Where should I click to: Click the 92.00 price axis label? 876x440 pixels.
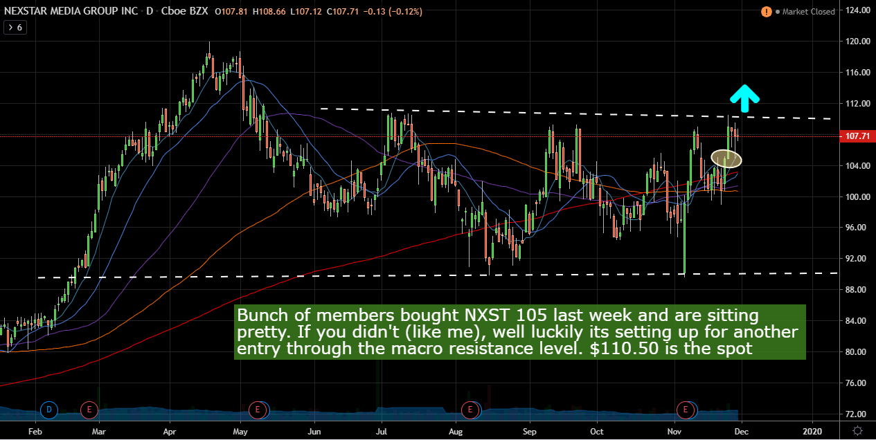click(856, 259)
